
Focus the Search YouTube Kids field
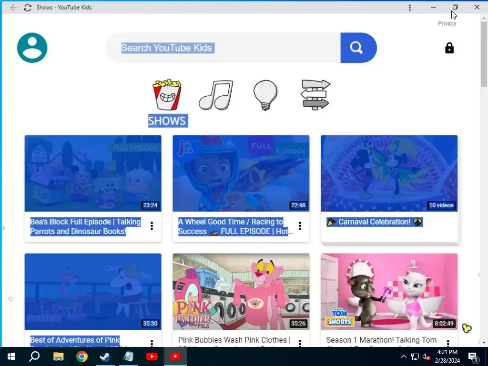[x=223, y=48]
